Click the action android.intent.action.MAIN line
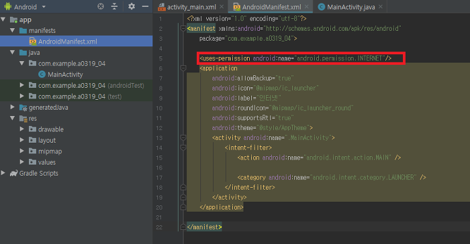The width and height of the screenshot is (470, 244). click(319, 158)
